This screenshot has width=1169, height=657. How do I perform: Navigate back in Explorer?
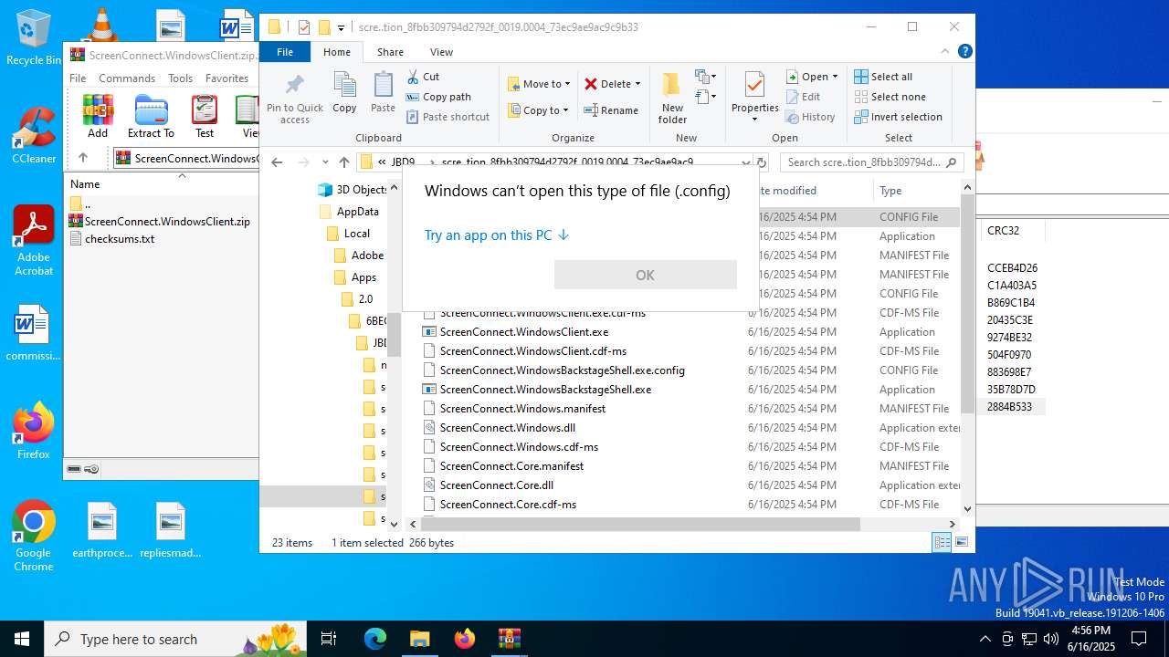pos(277,162)
